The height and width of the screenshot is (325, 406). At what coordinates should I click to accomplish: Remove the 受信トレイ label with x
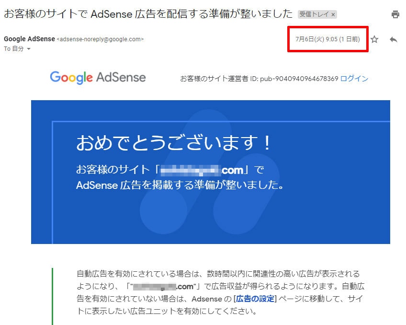(x=333, y=14)
